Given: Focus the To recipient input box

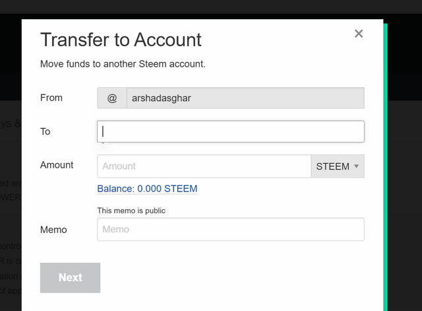Looking at the screenshot, I should click(231, 131).
